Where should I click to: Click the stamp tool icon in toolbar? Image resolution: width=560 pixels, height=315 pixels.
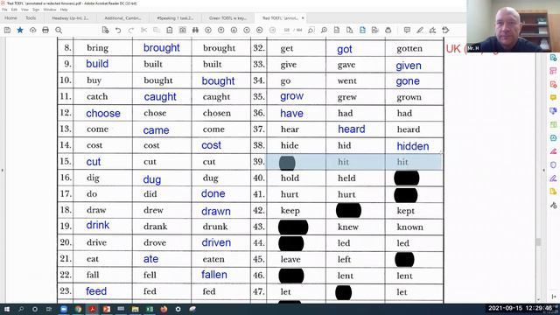pyautogui.click(x=445, y=31)
